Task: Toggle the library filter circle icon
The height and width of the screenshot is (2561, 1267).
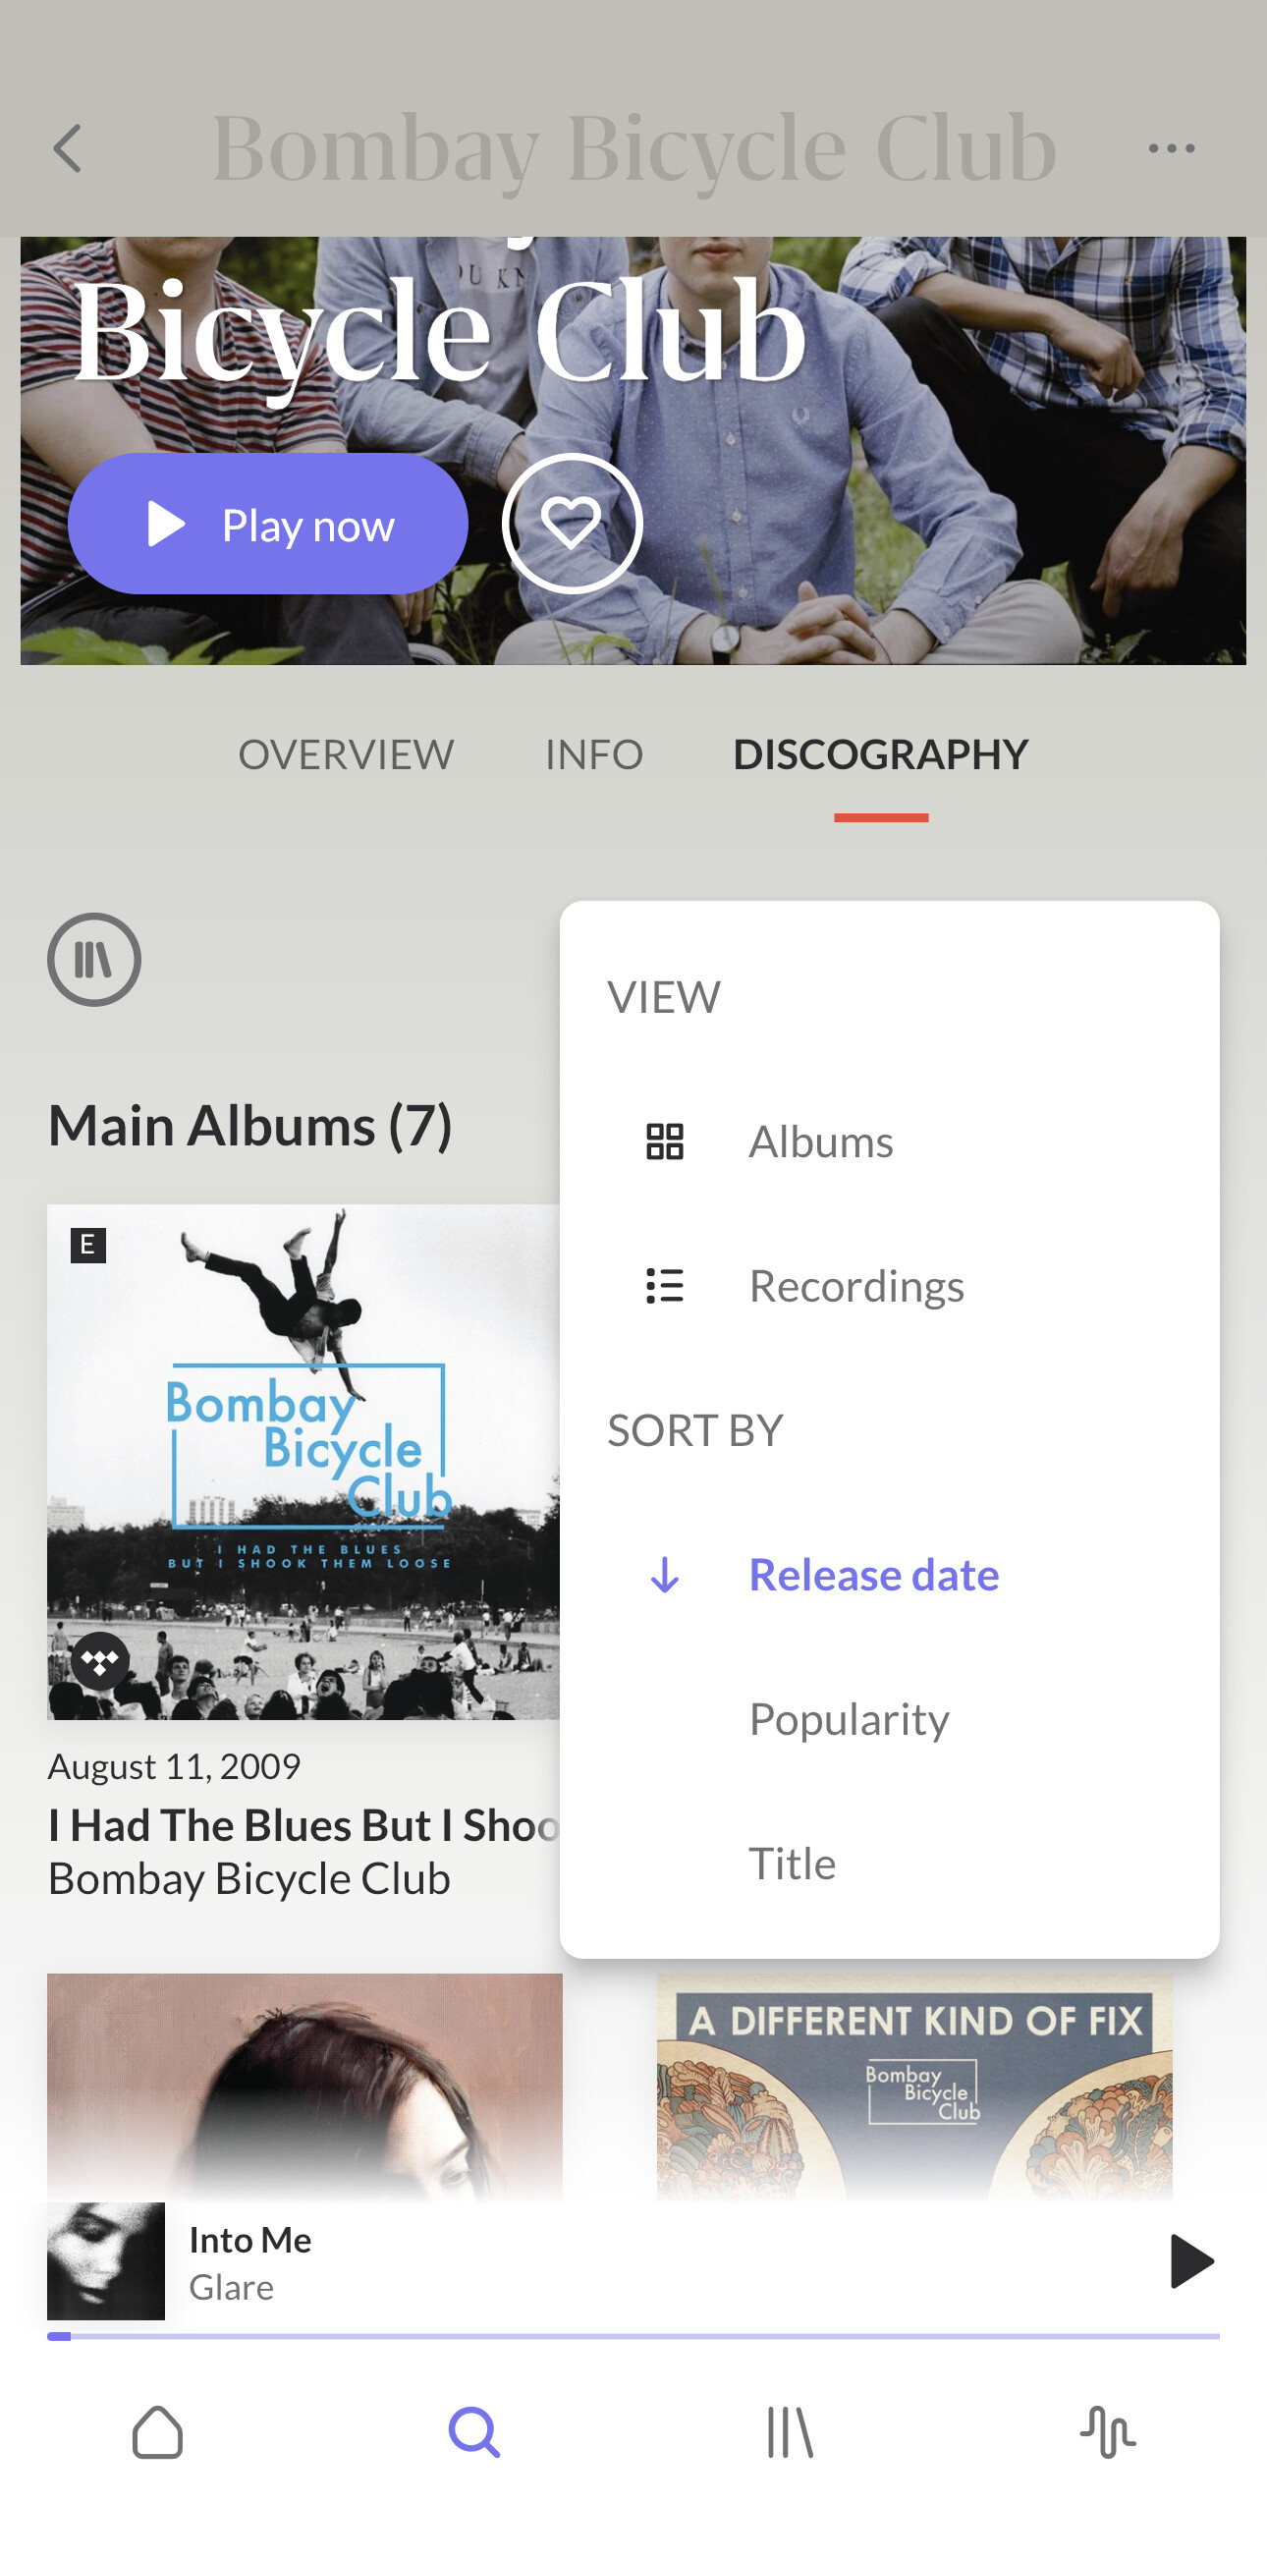Action: click(94, 960)
